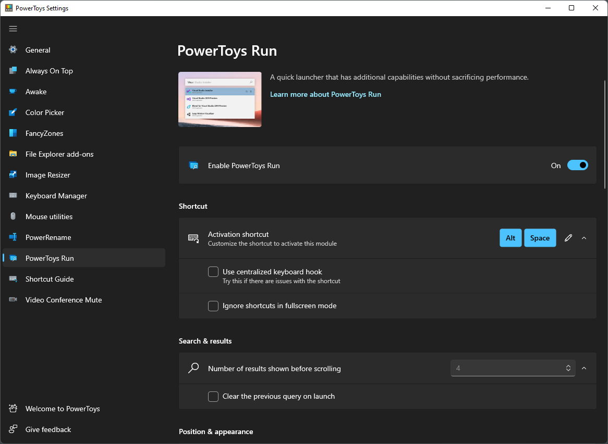
Task: Open Video Conference Mute page
Action: [x=84, y=300]
